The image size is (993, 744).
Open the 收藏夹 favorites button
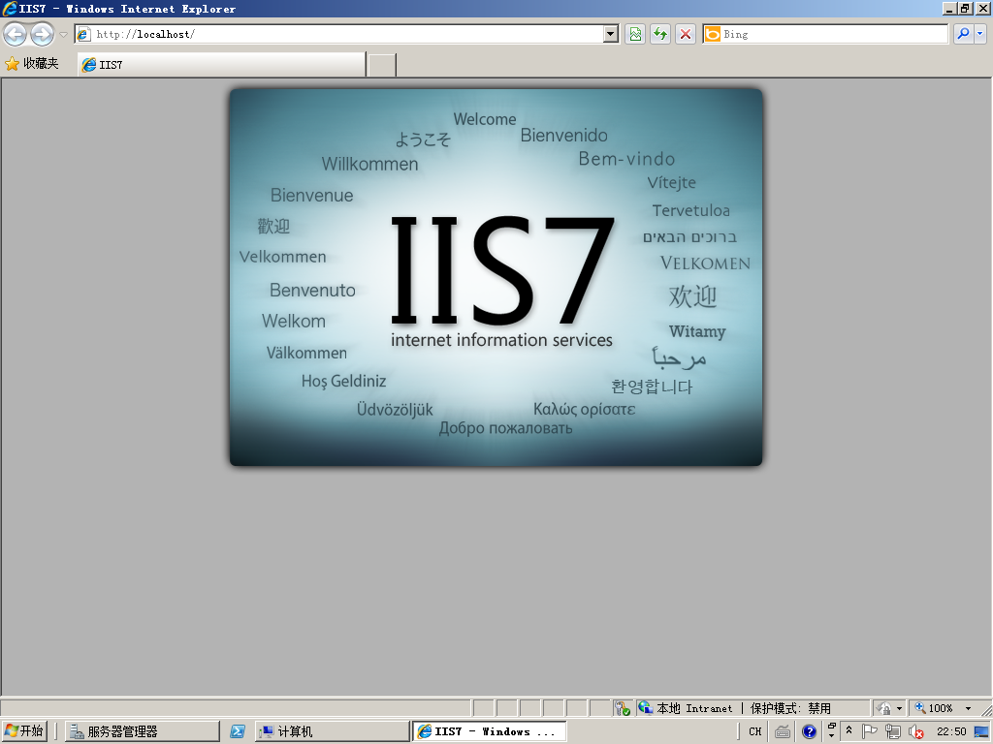click(x=32, y=64)
